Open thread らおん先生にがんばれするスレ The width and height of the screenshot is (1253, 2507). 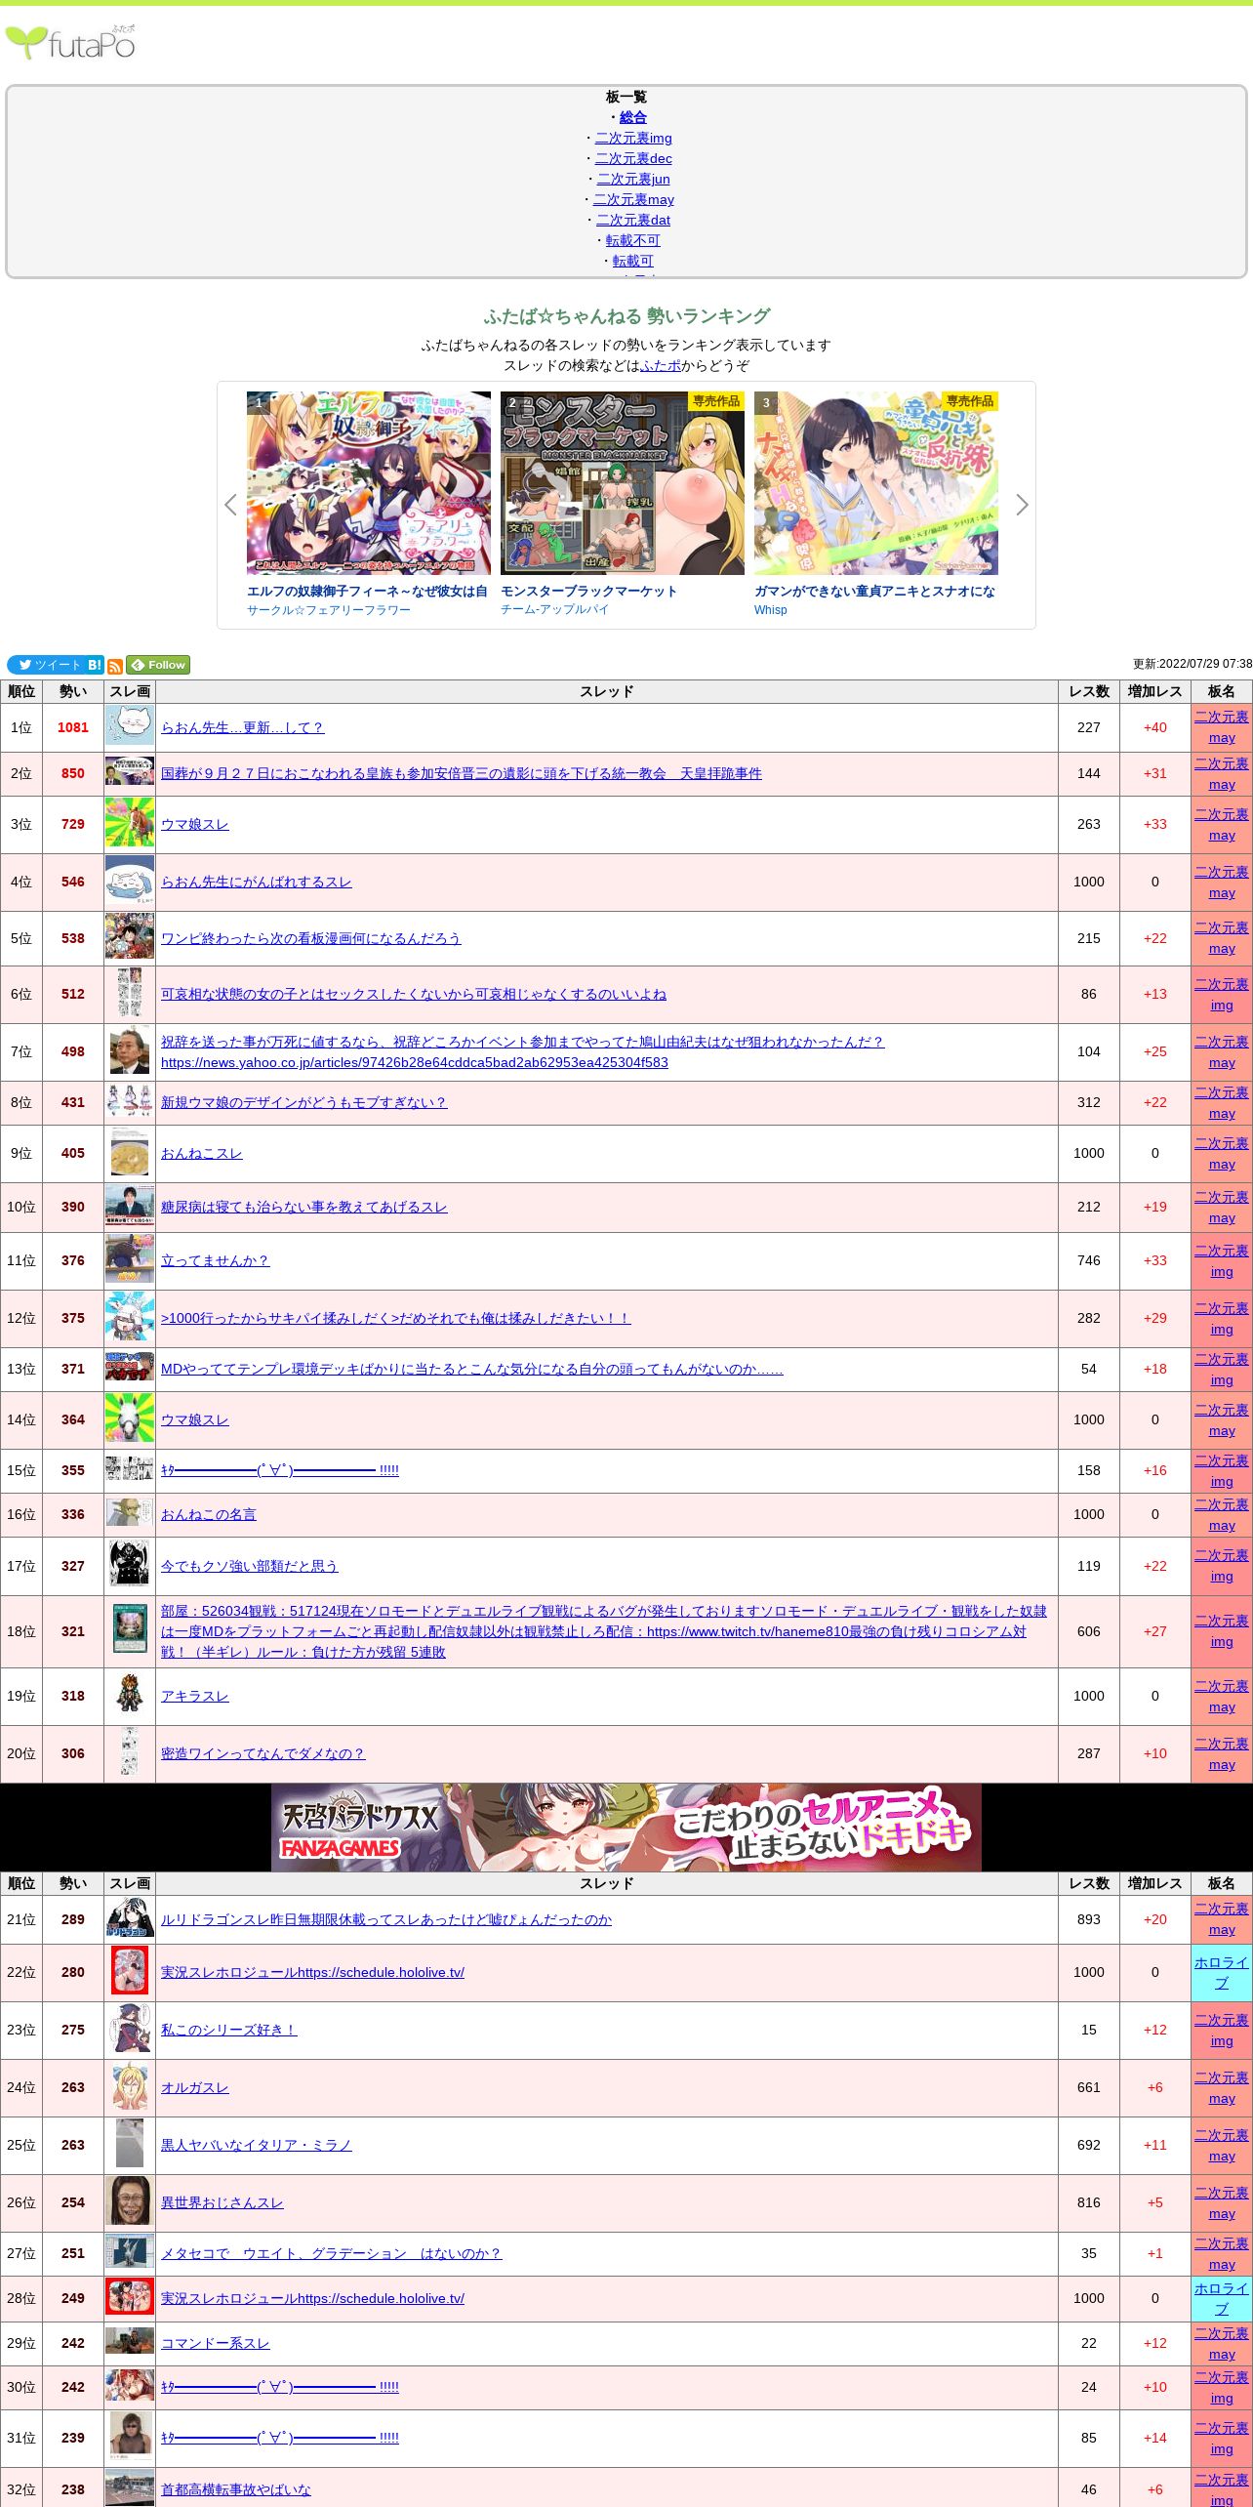[256, 882]
